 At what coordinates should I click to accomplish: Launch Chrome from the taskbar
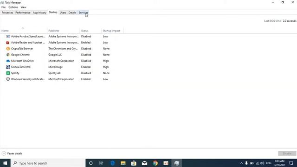click(x=155, y=163)
